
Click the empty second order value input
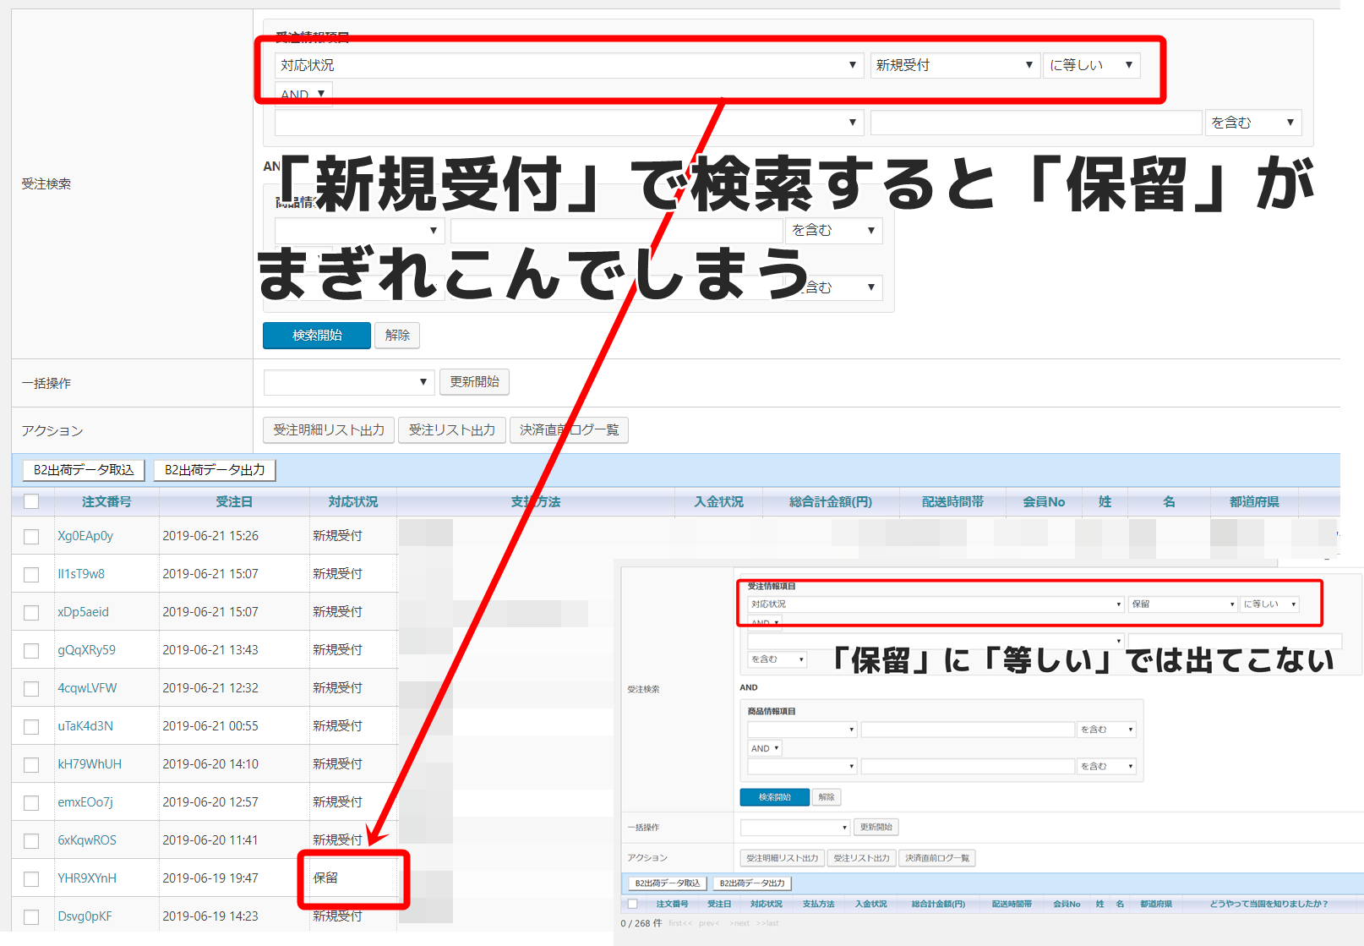click(1036, 123)
